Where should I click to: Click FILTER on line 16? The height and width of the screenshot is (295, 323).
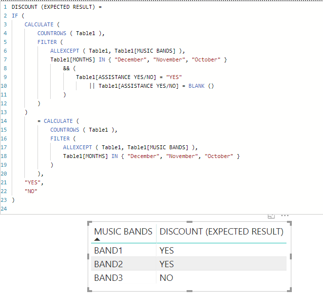pyautogui.click(x=60, y=138)
